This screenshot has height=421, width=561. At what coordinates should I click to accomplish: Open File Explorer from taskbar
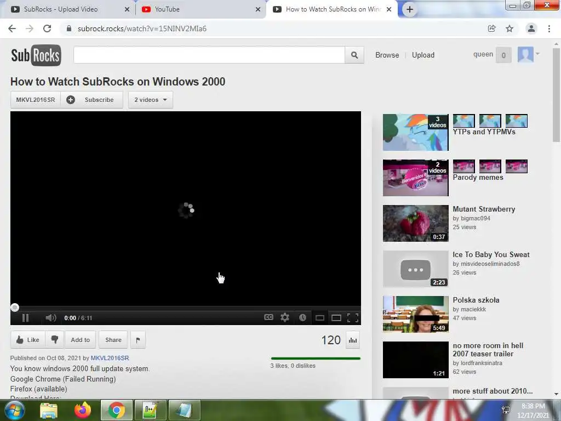pyautogui.click(x=49, y=410)
